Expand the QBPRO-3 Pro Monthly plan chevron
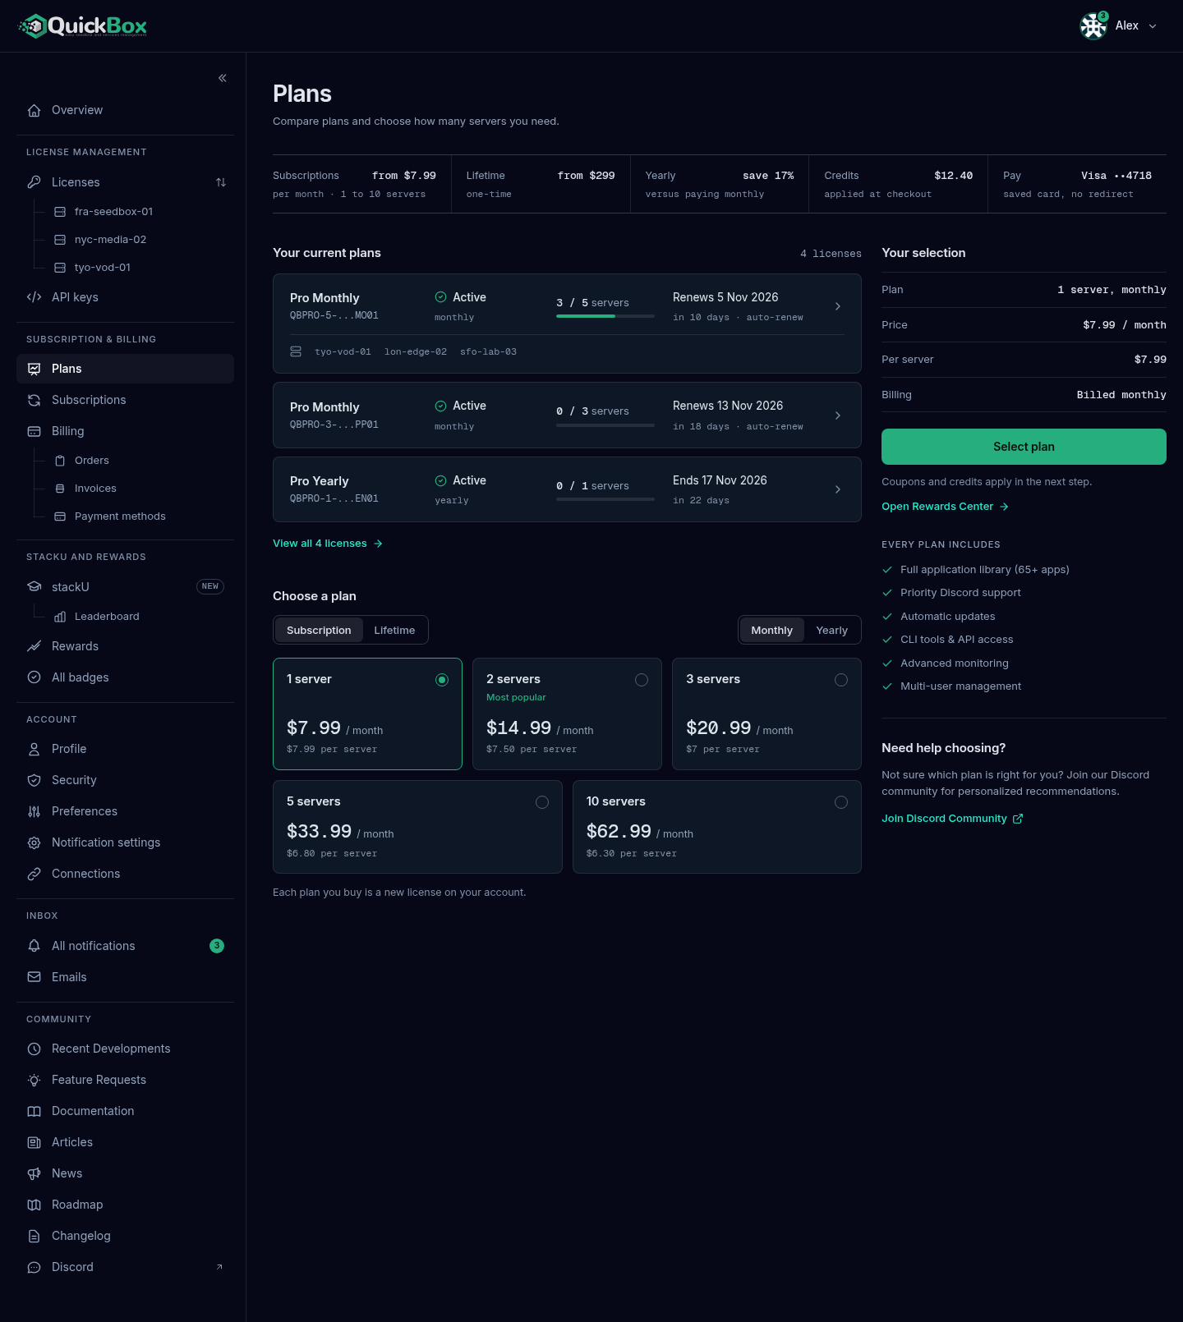This screenshot has width=1183, height=1322. coord(838,415)
